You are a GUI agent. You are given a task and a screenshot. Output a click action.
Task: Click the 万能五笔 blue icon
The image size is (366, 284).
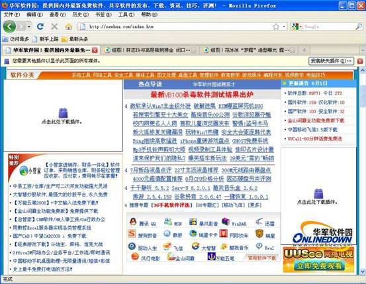point(211,257)
